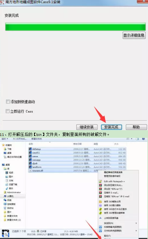Click the Edit with Notepad++ icon
Viewport: 148px width, 239px height.
click(x=100, y=181)
